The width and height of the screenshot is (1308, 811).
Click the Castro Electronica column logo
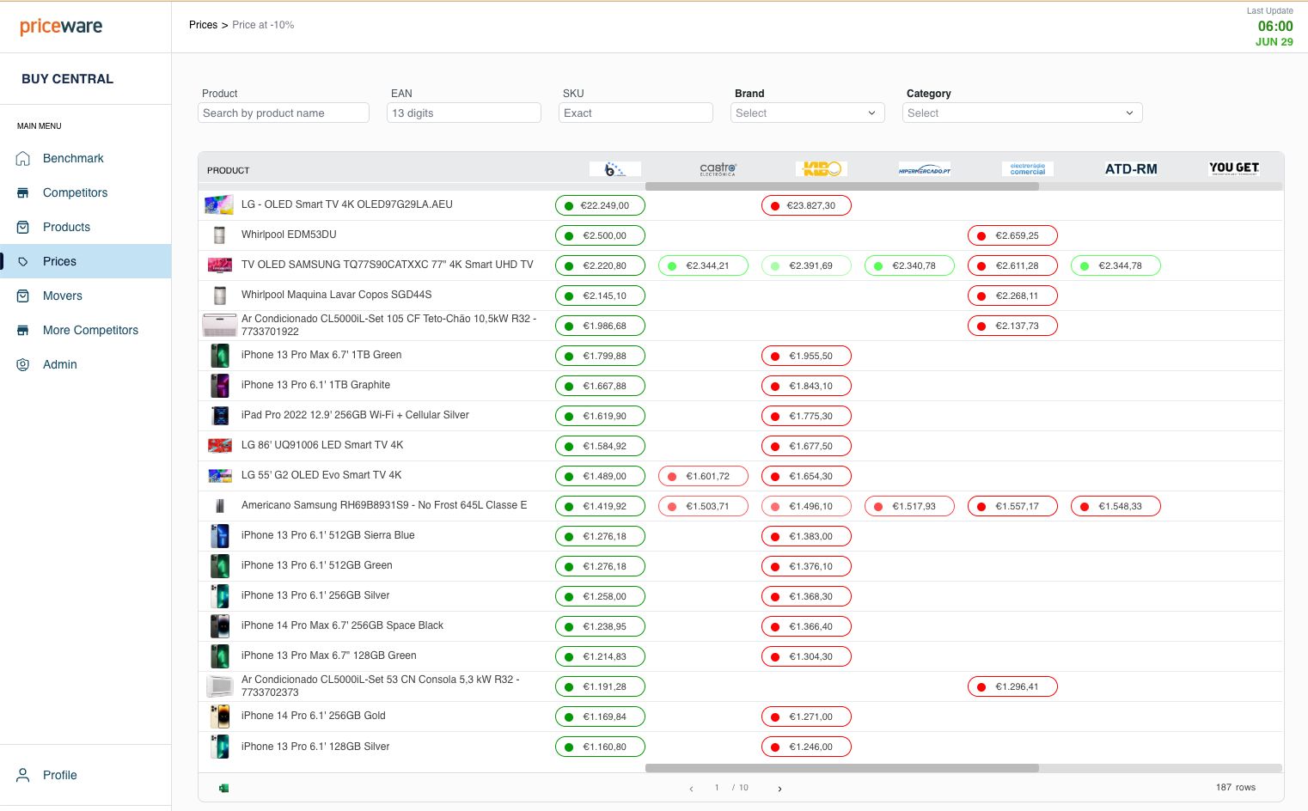click(x=718, y=169)
